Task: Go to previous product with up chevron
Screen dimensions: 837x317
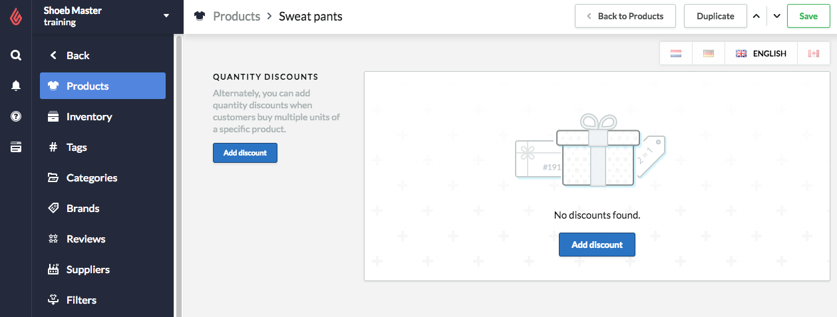Action: point(756,16)
